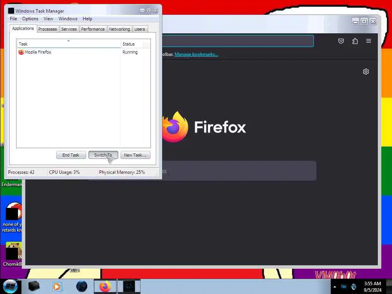
Task: Click the Firefox address bar
Action: pos(238,41)
